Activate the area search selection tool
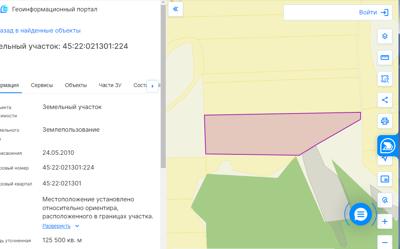This screenshot has width=400, height=249. click(385, 79)
